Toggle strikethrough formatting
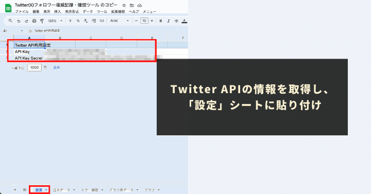The height and width of the screenshot is (194, 371). click(176, 21)
